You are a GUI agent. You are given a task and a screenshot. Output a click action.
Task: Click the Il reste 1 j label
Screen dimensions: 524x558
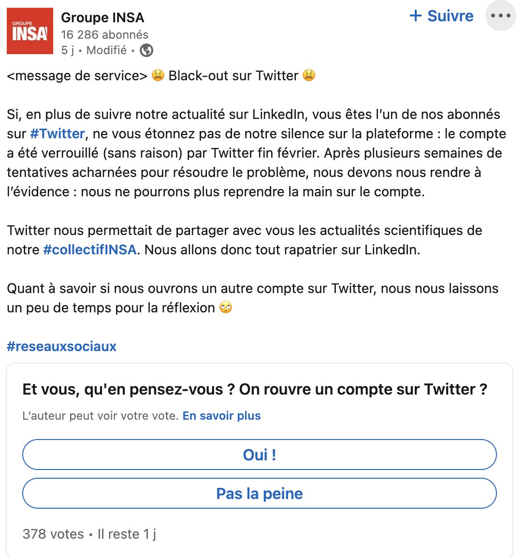tap(127, 534)
